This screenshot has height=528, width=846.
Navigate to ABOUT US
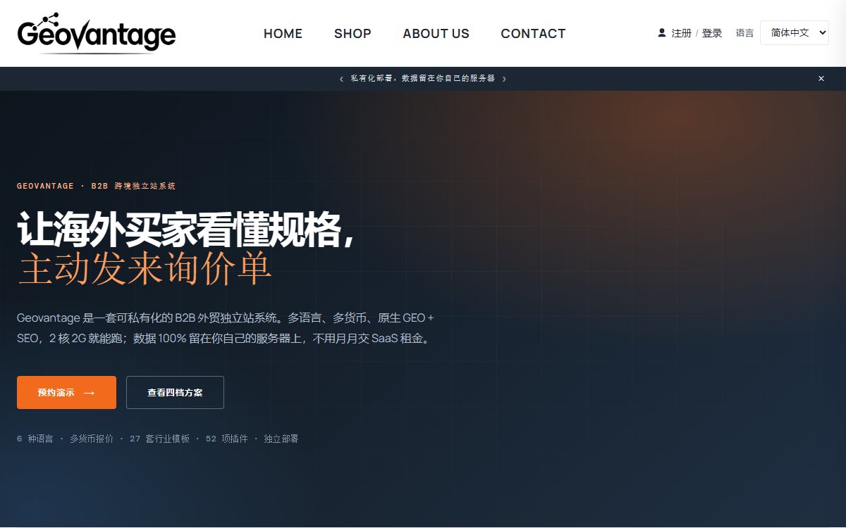pyautogui.click(x=436, y=34)
